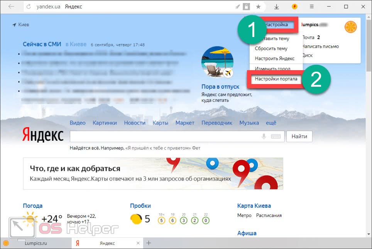Click the Turbo mode rocket icon in address bar
The height and width of the screenshot is (249, 372).
[237, 7]
